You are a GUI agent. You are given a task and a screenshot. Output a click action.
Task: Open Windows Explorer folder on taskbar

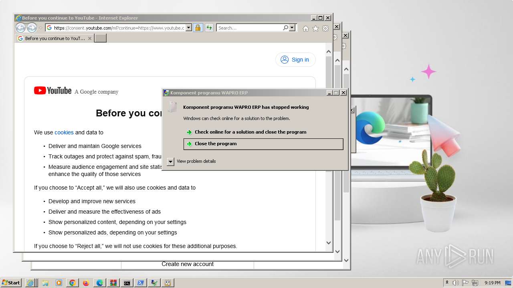(45, 283)
